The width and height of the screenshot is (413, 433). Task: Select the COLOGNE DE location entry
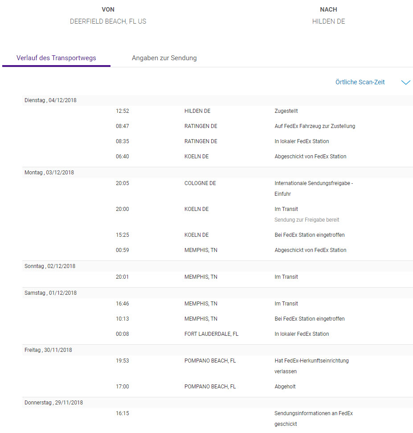coord(200,183)
